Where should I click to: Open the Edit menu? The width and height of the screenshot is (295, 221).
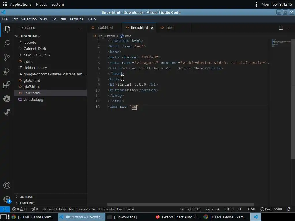14,19
